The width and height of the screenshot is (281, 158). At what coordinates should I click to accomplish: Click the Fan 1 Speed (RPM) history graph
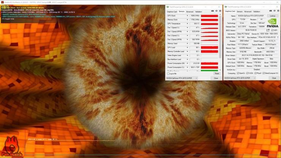coord(209,32)
